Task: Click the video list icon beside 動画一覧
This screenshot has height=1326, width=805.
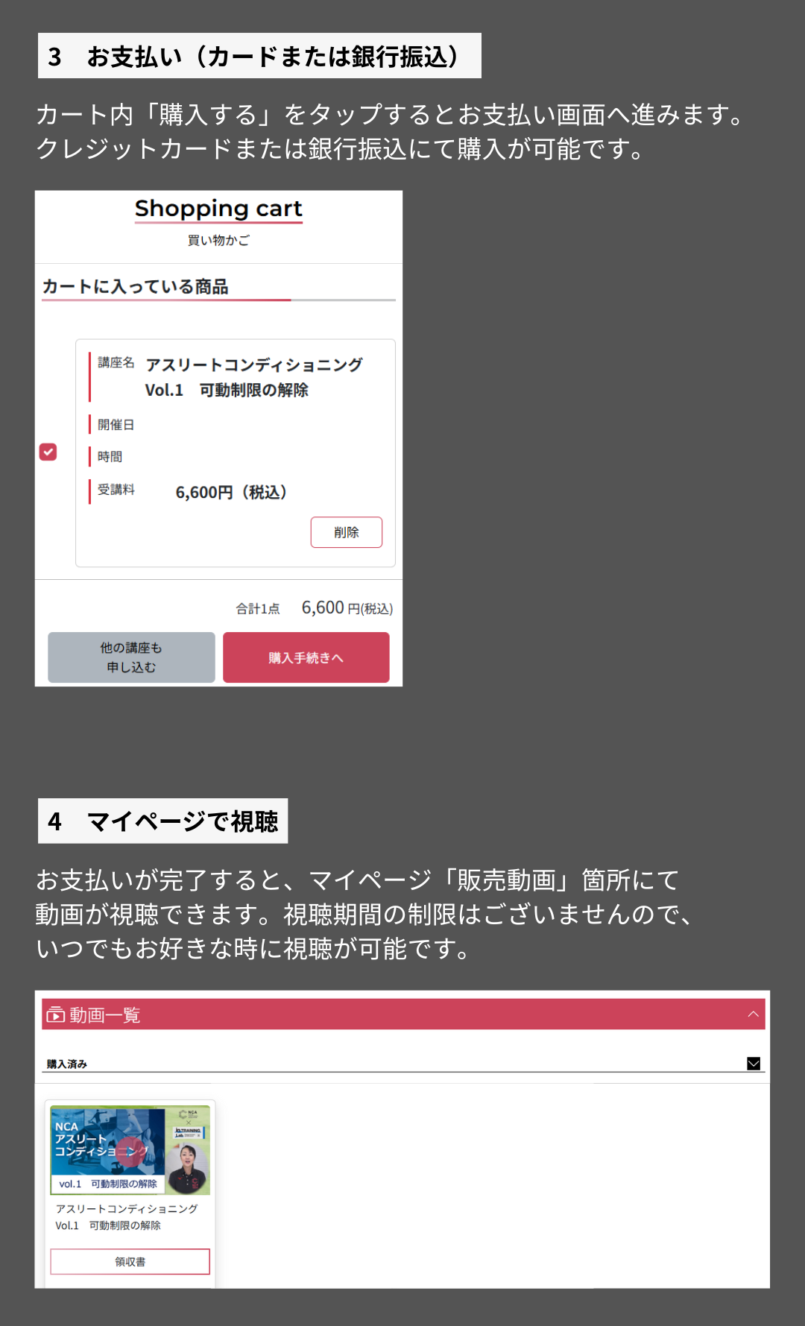Action: tap(55, 1015)
